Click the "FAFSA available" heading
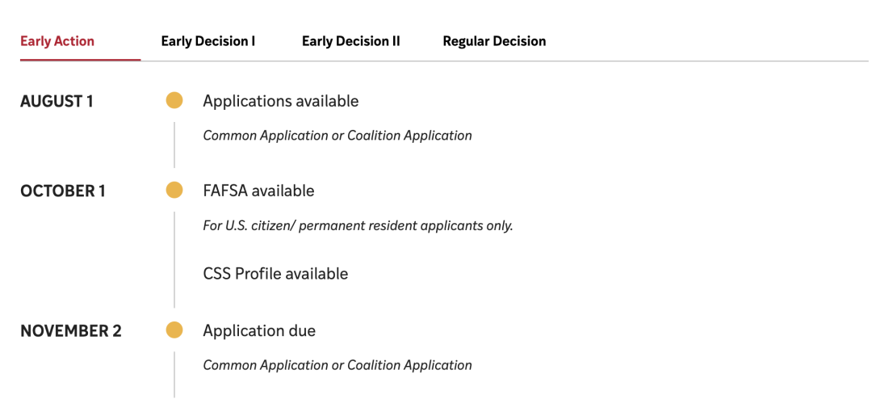Image resolution: width=872 pixels, height=399 pixels. click(258, 191)
